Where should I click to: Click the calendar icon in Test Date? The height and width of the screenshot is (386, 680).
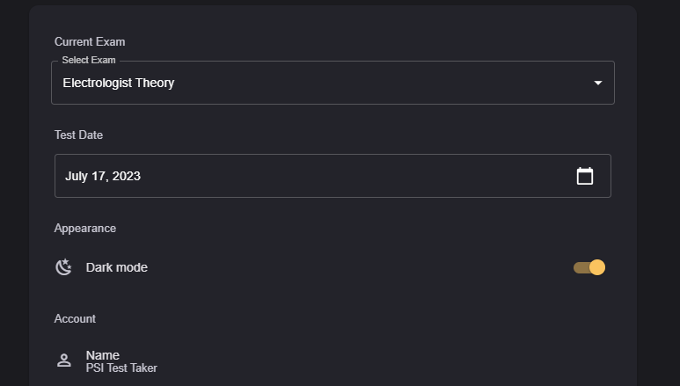pos(585,176)
